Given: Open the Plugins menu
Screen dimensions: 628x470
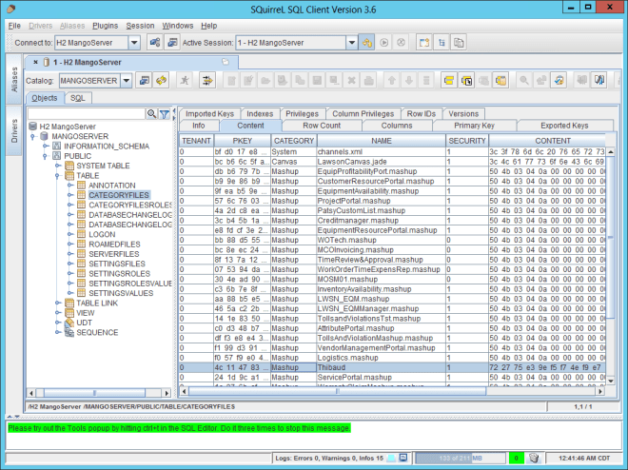Looking at the screenshot, I should (106, 25).
